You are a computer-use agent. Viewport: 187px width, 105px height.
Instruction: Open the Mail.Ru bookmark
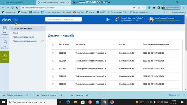(x=34, y=12)
